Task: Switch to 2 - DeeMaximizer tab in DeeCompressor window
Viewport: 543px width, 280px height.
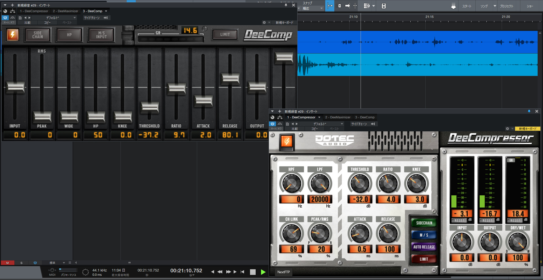Action: tap(338, 117)
